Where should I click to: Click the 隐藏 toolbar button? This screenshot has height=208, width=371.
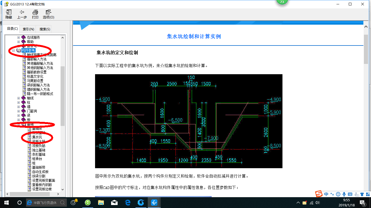coord(9,14)
